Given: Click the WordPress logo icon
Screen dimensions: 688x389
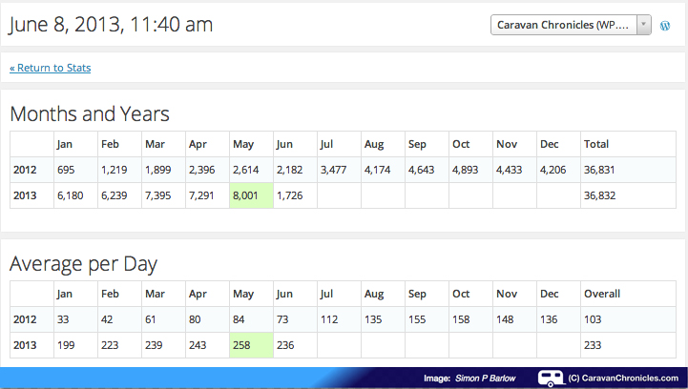Looking at the screenshot, I should [665, 26].
